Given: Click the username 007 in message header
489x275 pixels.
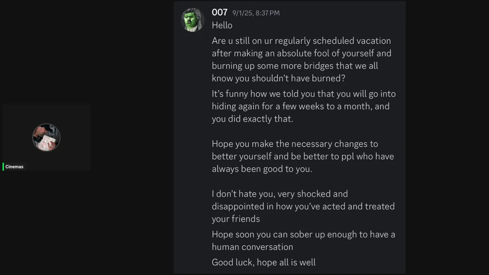Looking at the screenshot, I should tap(220, 12).
